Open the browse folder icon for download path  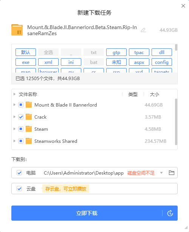tap(172, 173)
